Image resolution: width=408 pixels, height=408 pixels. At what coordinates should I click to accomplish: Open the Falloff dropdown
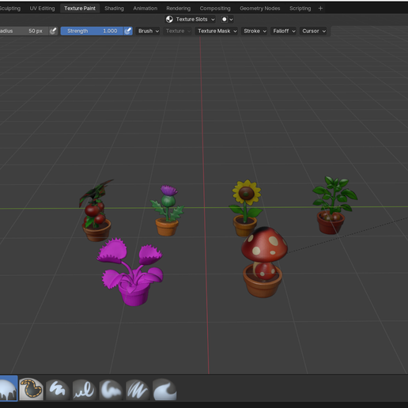click(x=284, y=31)
